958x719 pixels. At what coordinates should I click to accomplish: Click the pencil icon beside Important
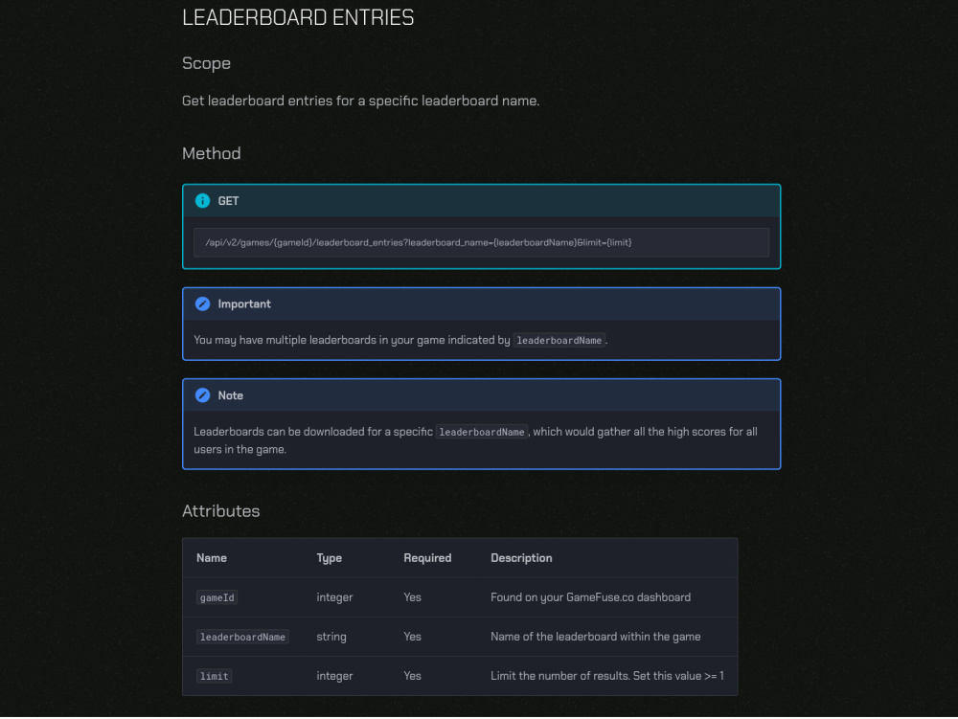[x=202, y=303]
